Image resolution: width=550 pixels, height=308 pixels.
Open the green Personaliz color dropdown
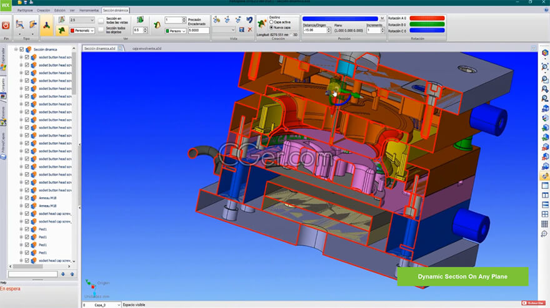[x=184, y=31]
